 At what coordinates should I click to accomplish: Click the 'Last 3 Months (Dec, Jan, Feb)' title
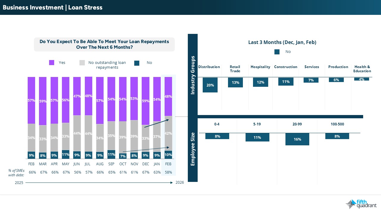[x=282, y=42]
